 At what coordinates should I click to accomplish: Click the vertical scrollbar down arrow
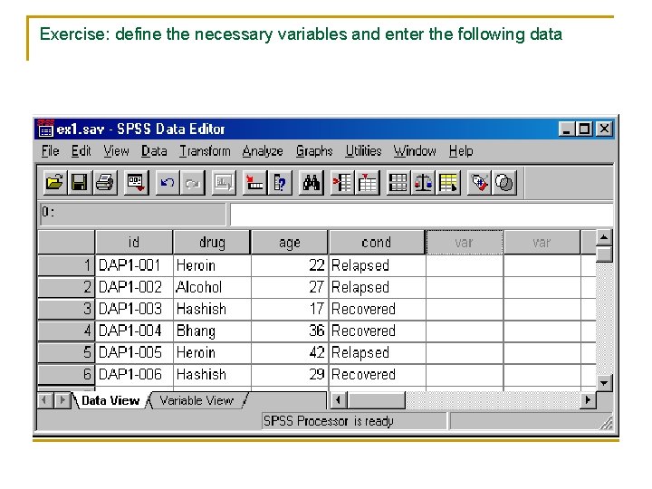(604, 383)
